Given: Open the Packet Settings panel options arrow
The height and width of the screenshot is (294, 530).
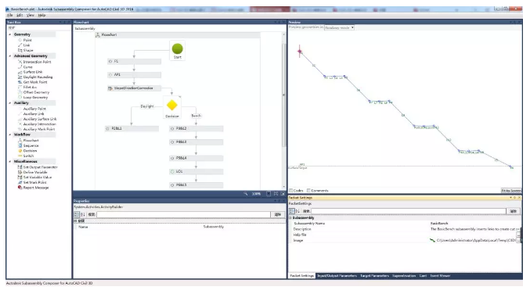Looking at the screenshot, I should pos(511,198).
